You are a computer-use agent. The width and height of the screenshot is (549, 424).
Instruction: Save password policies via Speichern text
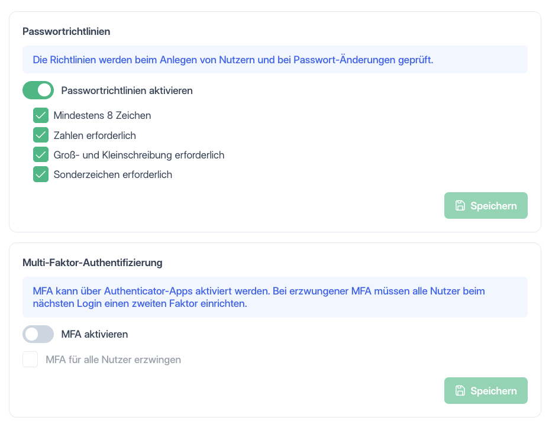tap(493, 206)
